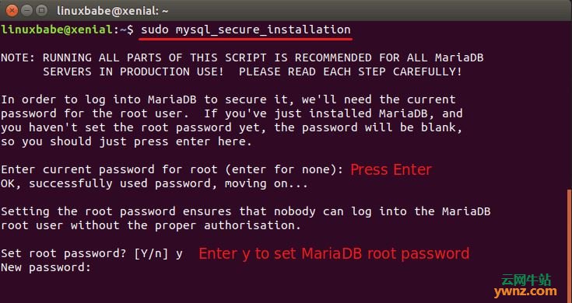
Task: Click the Chinese watermark logo text
Action: [x=526, y=280]
